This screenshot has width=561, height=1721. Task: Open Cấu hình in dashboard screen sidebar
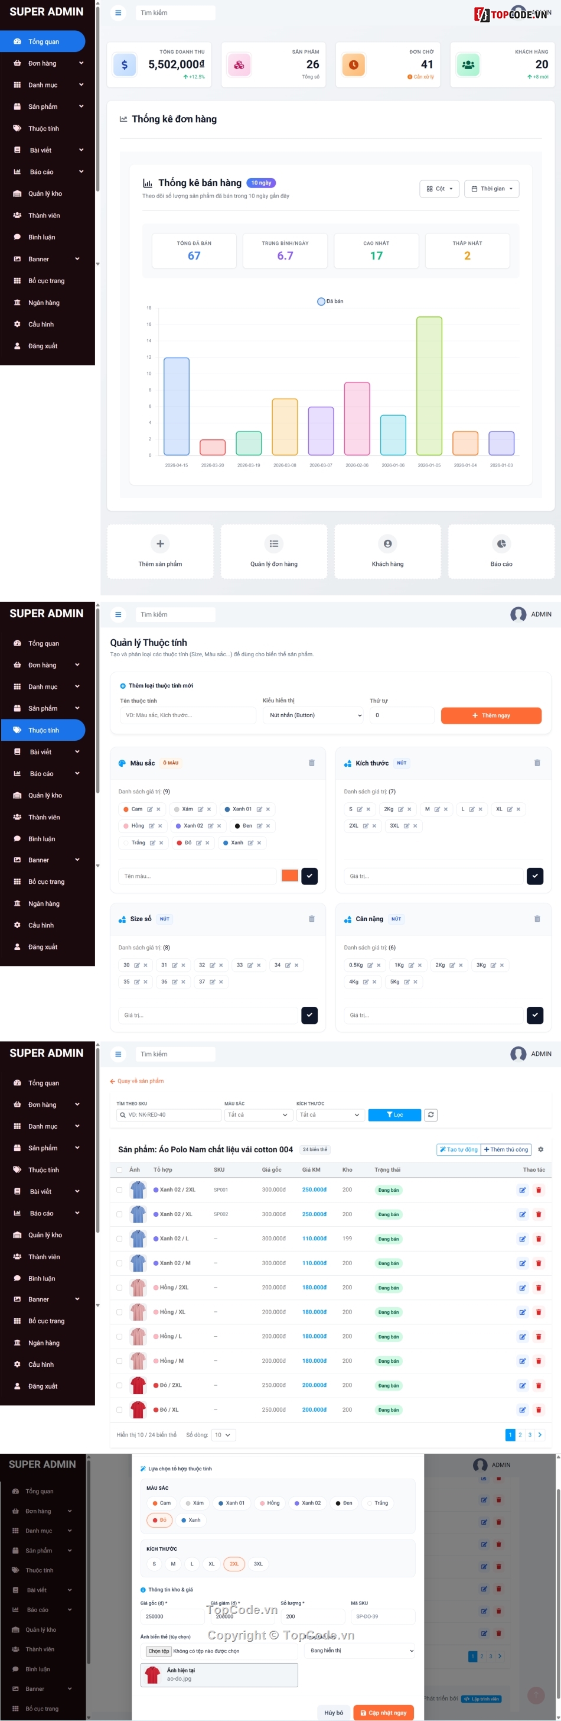(41, 324)
